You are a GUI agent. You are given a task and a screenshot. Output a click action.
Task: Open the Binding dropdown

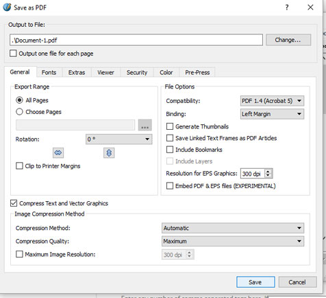coord(272,114)
